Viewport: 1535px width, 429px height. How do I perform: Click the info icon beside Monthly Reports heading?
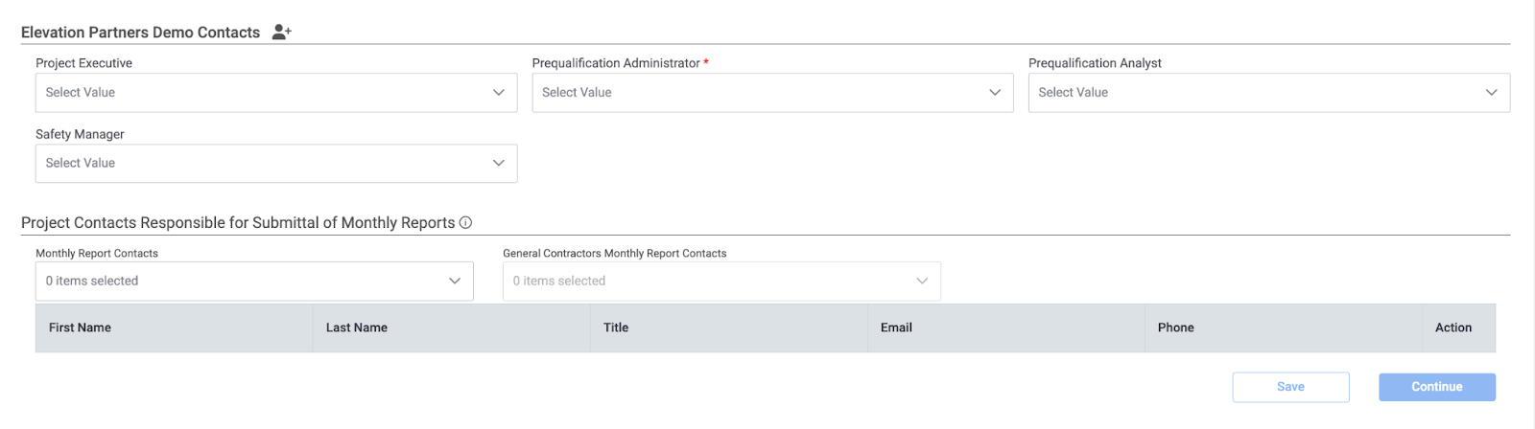pyautogui.click(x=465, y=222)
